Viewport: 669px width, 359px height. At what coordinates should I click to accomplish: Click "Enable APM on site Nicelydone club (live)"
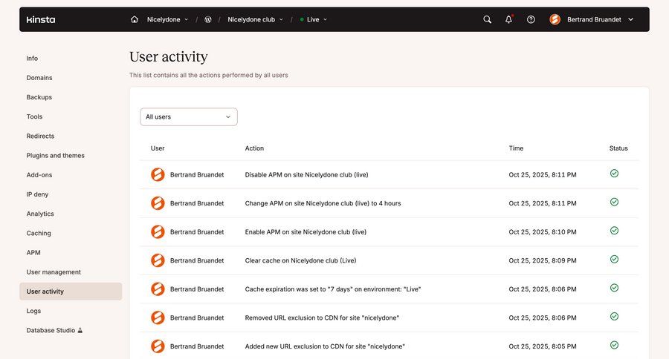click(306, 231)
